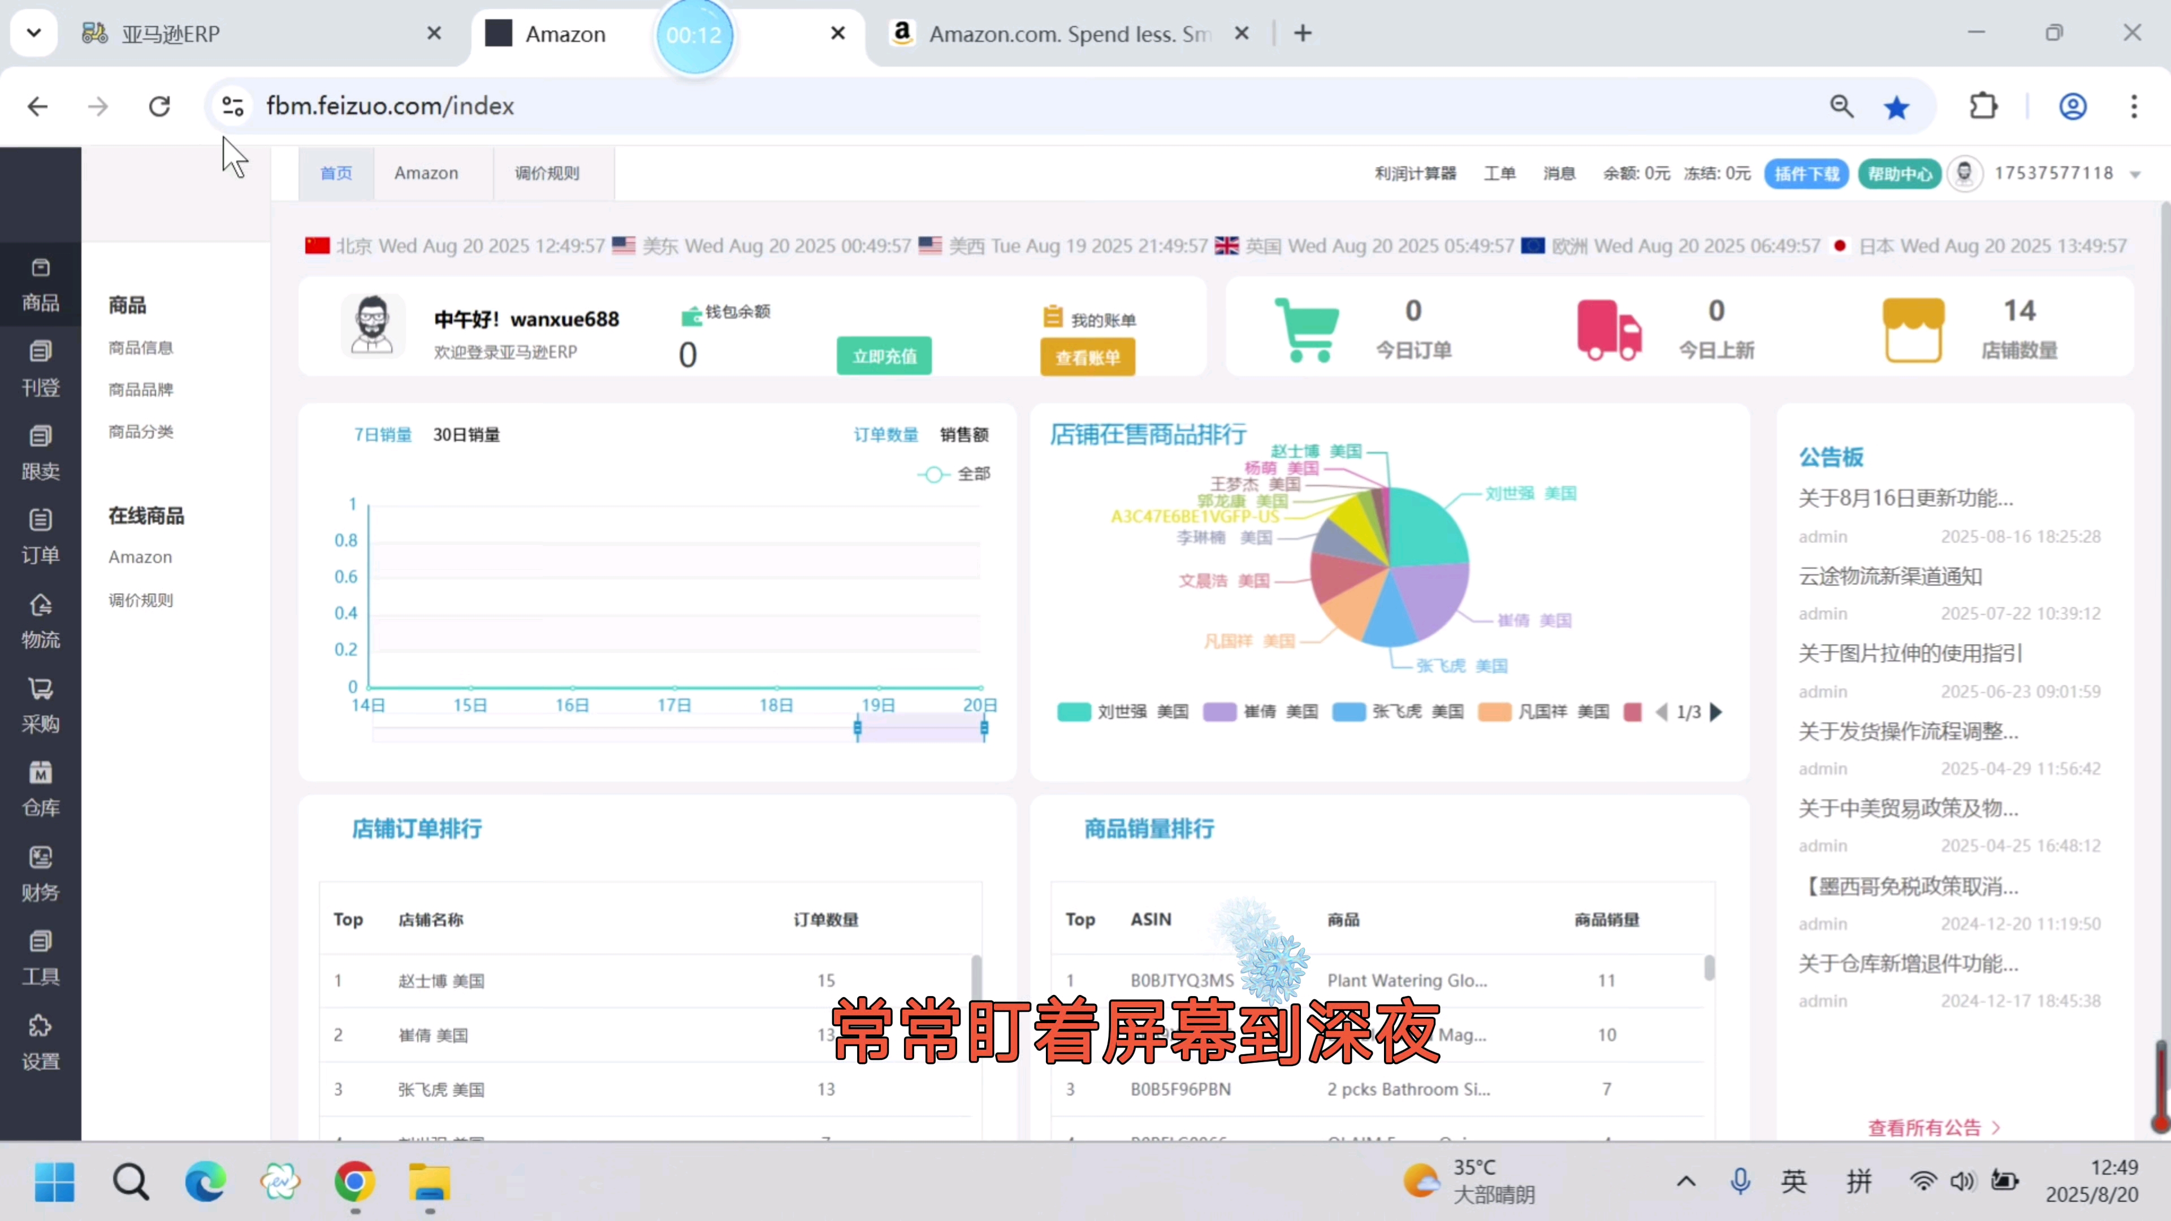
Task: Open 商品信息 in the side menu
Action: 141,348
